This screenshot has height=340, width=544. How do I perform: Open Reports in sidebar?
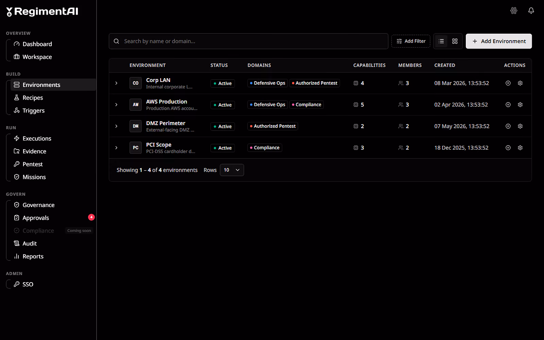pos(53,256)
